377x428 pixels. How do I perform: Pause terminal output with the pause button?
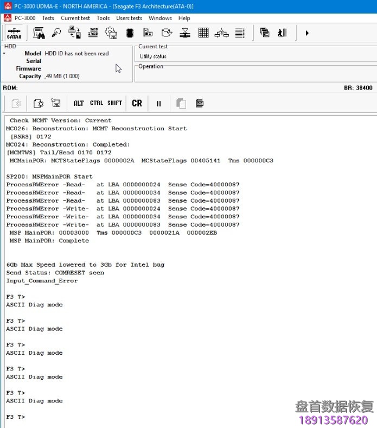(159, 103)
